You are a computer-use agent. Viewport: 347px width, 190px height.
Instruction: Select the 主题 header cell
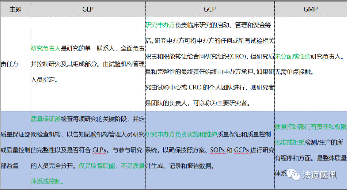(x=16, y=9)
